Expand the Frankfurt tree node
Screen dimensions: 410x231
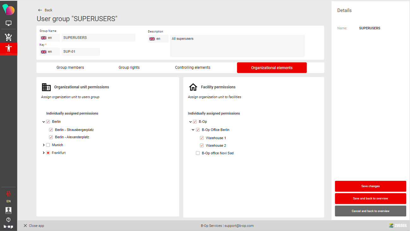pyautogui.click(x=44, y=153)
